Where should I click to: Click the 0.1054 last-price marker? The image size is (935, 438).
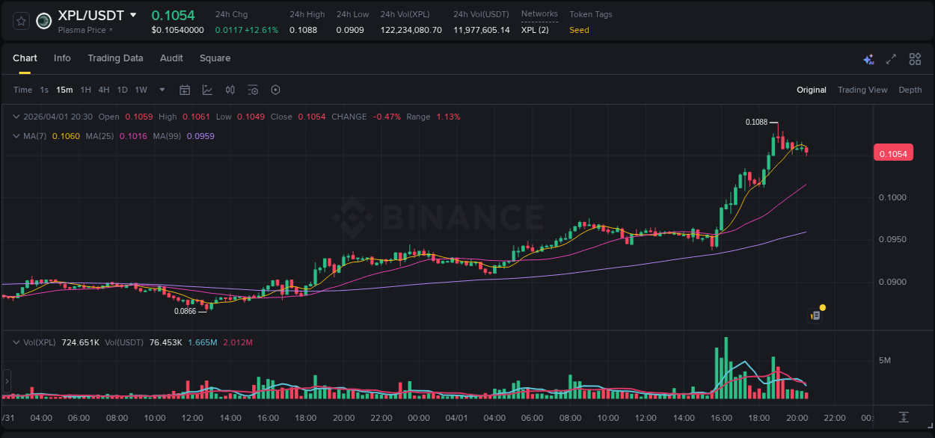tap(894, 152)
